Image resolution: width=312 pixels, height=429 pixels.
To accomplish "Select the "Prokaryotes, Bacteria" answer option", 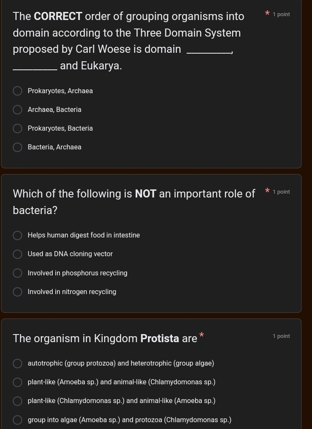I will [17, 128].
